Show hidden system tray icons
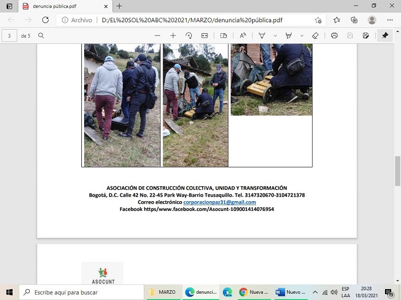Viewport: 401px width, 300px height. [315, 293]
